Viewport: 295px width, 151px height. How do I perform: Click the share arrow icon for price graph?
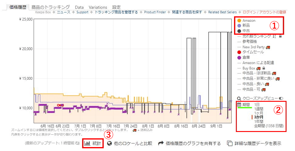click(161, 143)
